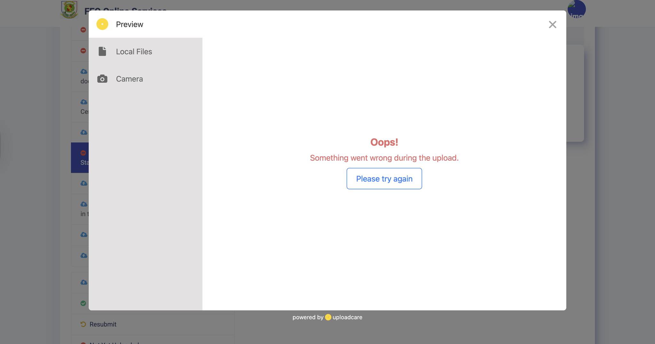Viewport: 655px width, 344px height.
Task: Click the Camera icon in sidebar
Action: (102, 79)
